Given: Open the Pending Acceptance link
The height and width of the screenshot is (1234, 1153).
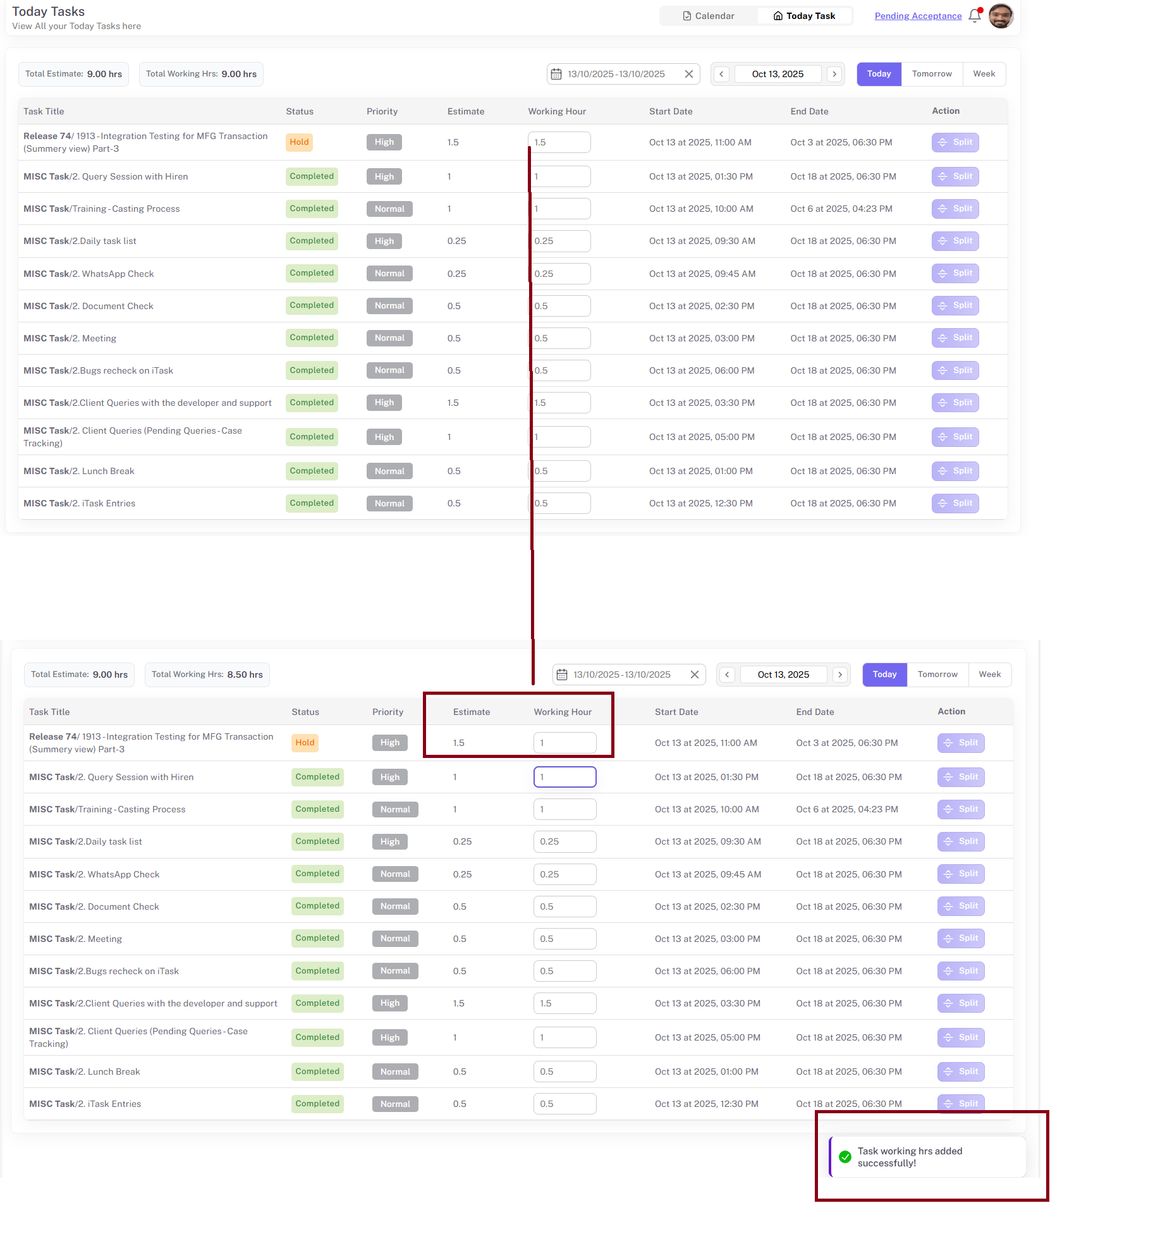Looking at the screenshot, I should [x=918, y=16].
